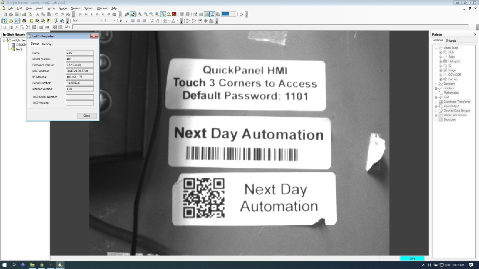Open the blue overlay transparency dropdown
Viewport: 479px width, 269px height.
point(234,14)
